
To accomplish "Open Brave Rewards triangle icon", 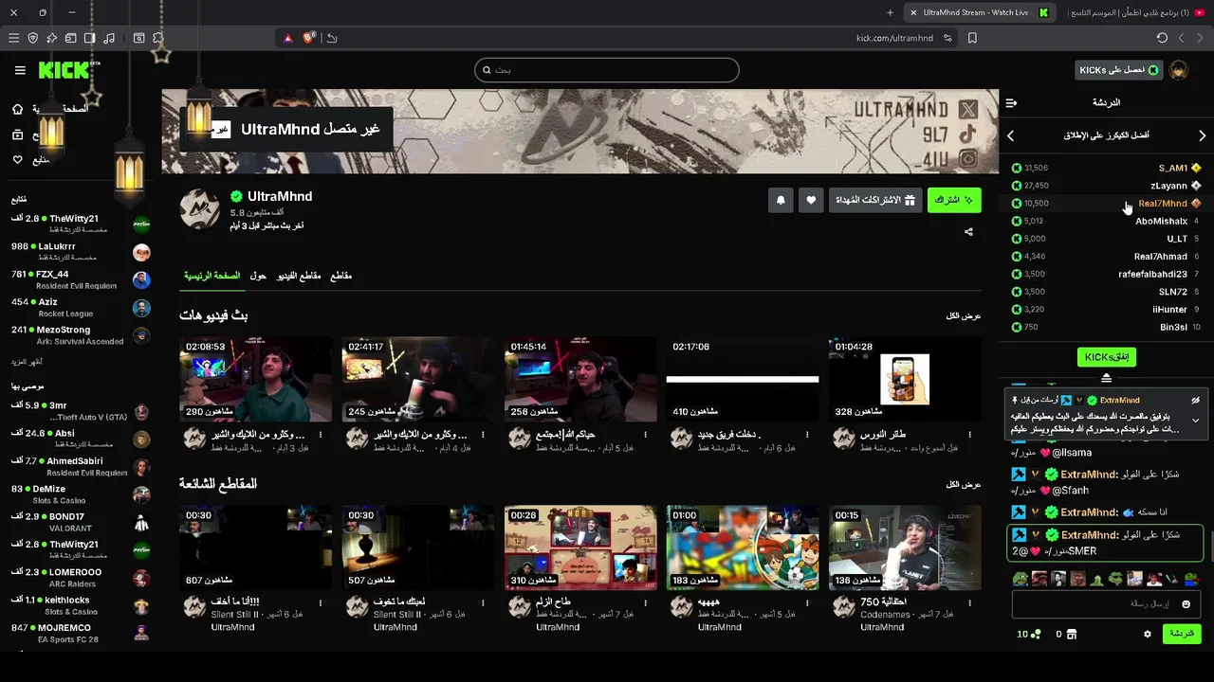I will pos(287,38).
